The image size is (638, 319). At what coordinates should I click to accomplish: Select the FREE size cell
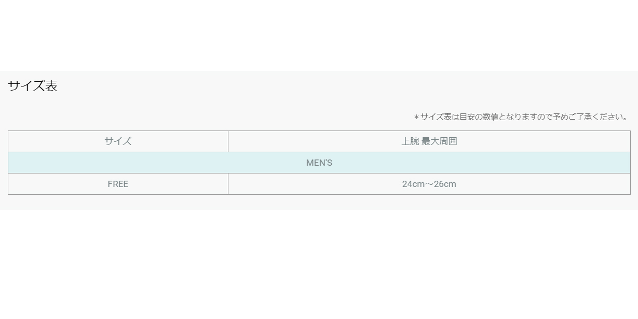(118, 184)
